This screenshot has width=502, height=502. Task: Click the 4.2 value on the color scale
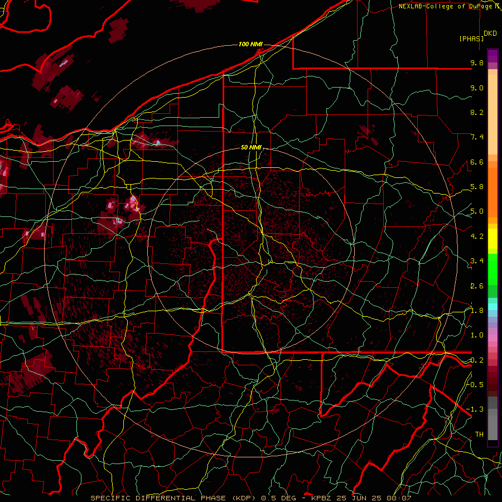(477, 236)
